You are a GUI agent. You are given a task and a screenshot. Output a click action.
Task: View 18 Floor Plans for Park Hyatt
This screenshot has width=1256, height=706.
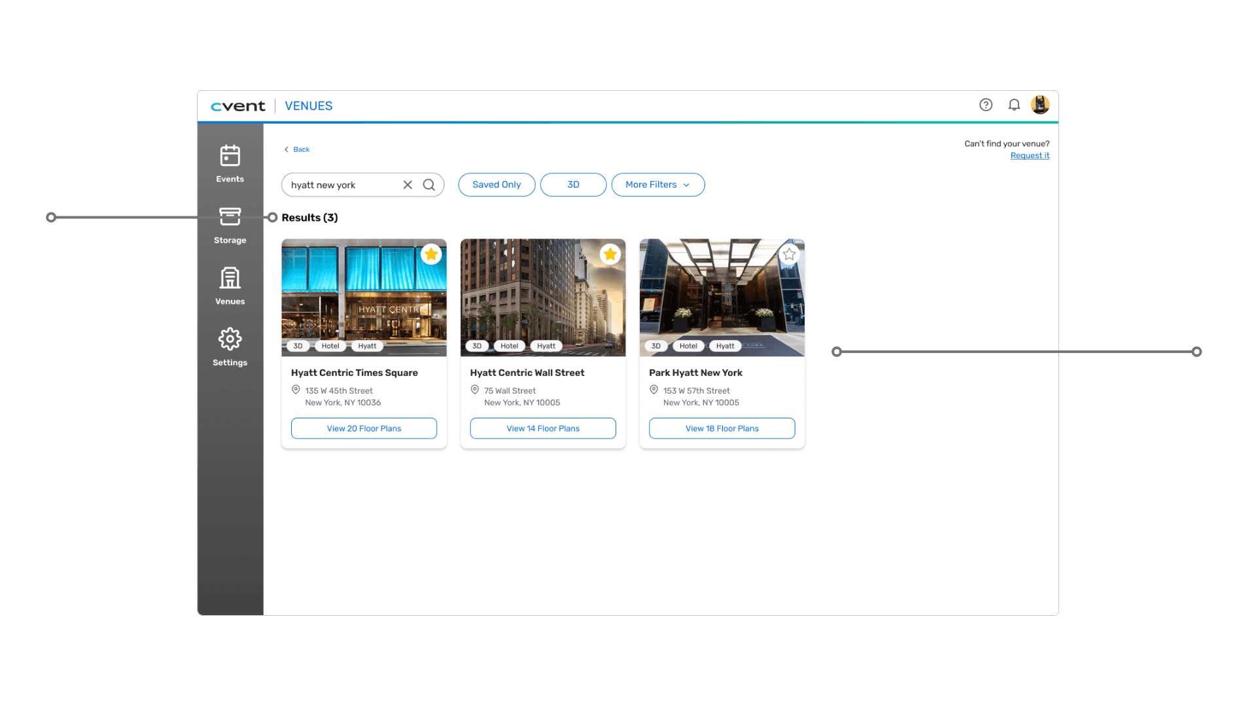(x=722, y=429)
